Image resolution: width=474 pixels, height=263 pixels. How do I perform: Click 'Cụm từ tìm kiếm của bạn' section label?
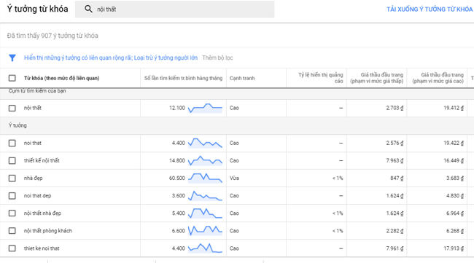pyautogui.click(x=37, y=91)
